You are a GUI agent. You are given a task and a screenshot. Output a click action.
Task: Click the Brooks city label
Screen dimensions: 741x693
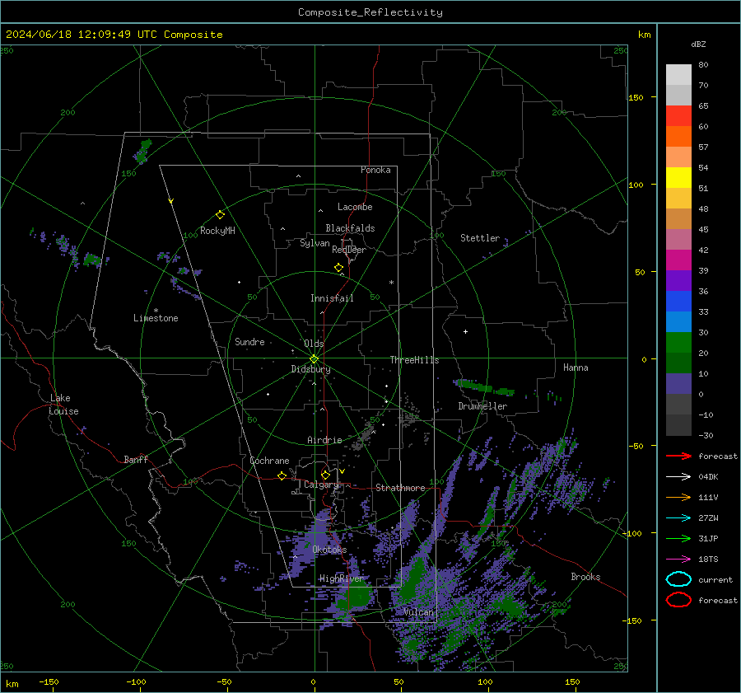[x=585, y=577]
